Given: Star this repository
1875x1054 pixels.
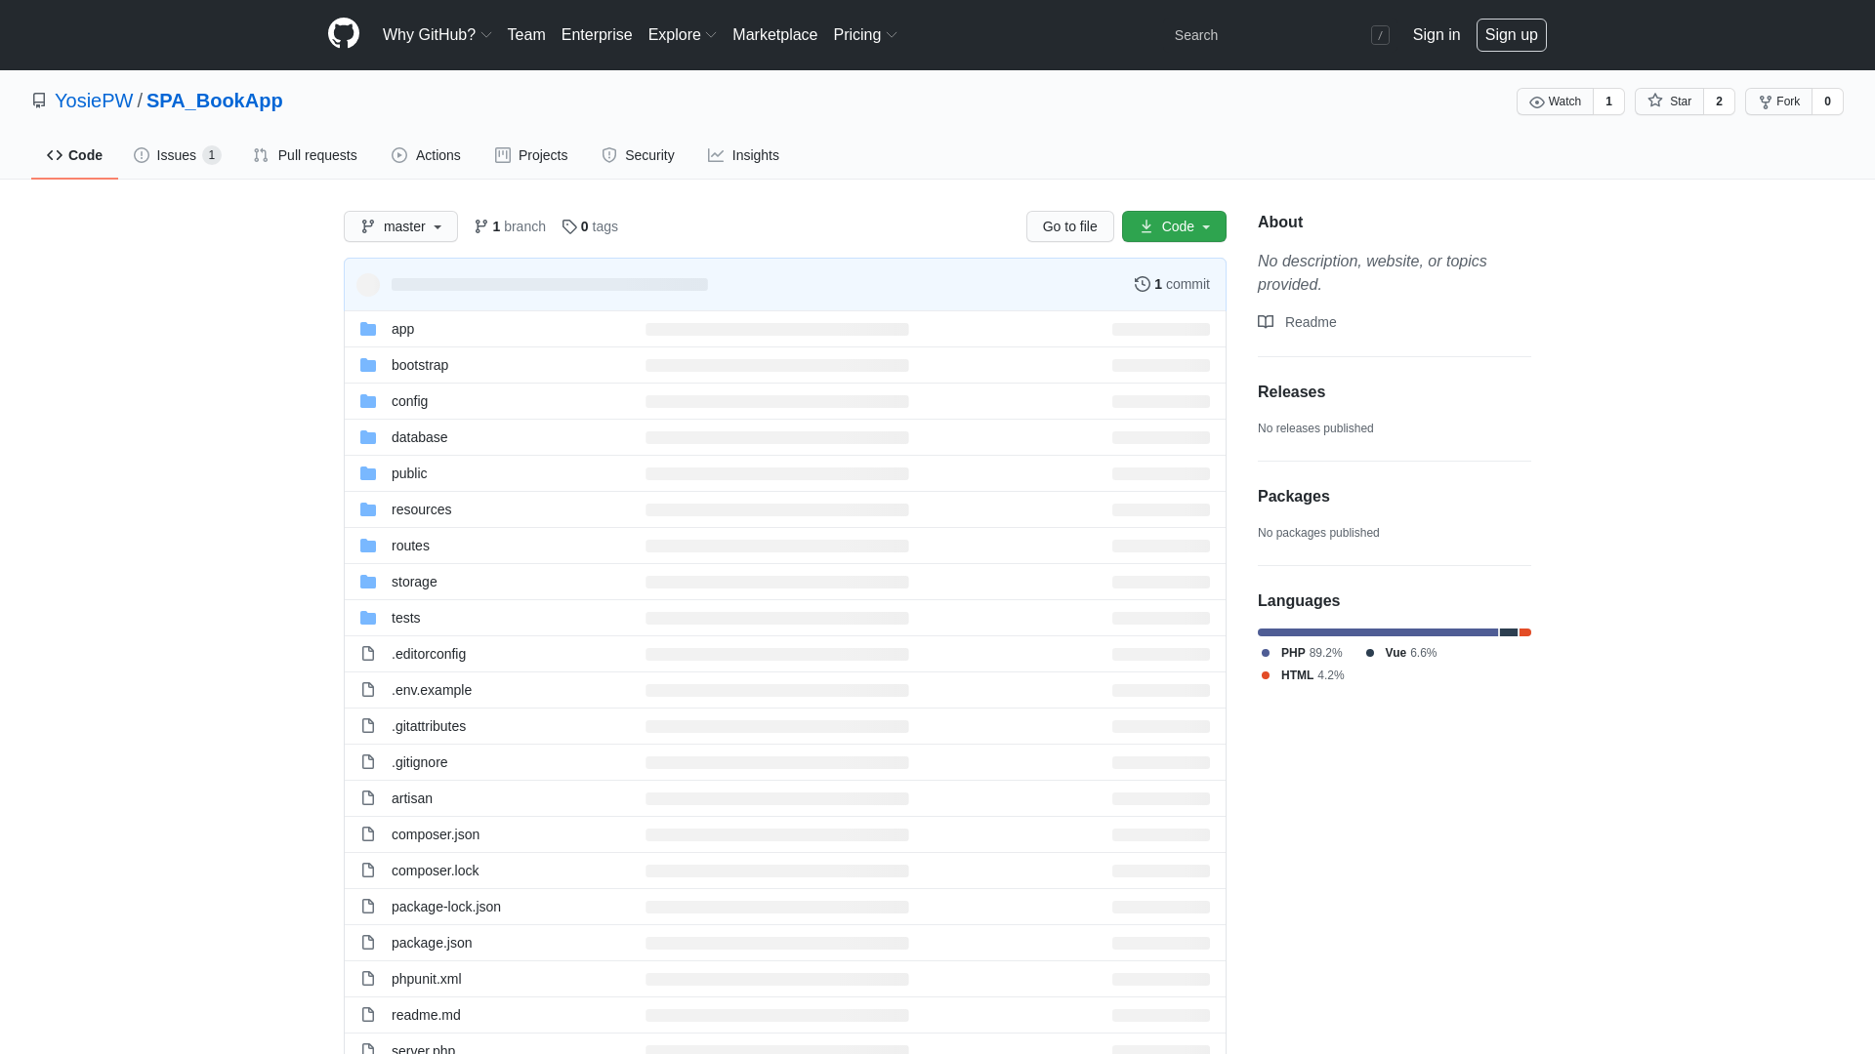Looking at the screenshot, I should [x=1669, y=101].
